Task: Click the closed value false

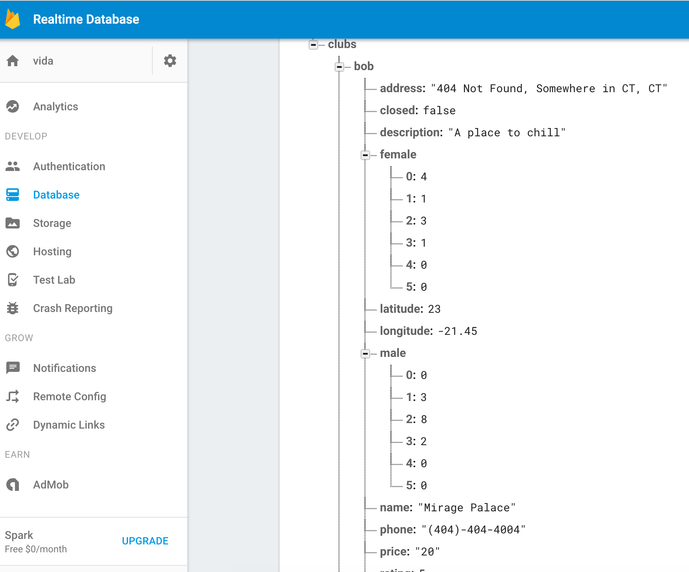Action: point(439,110)
